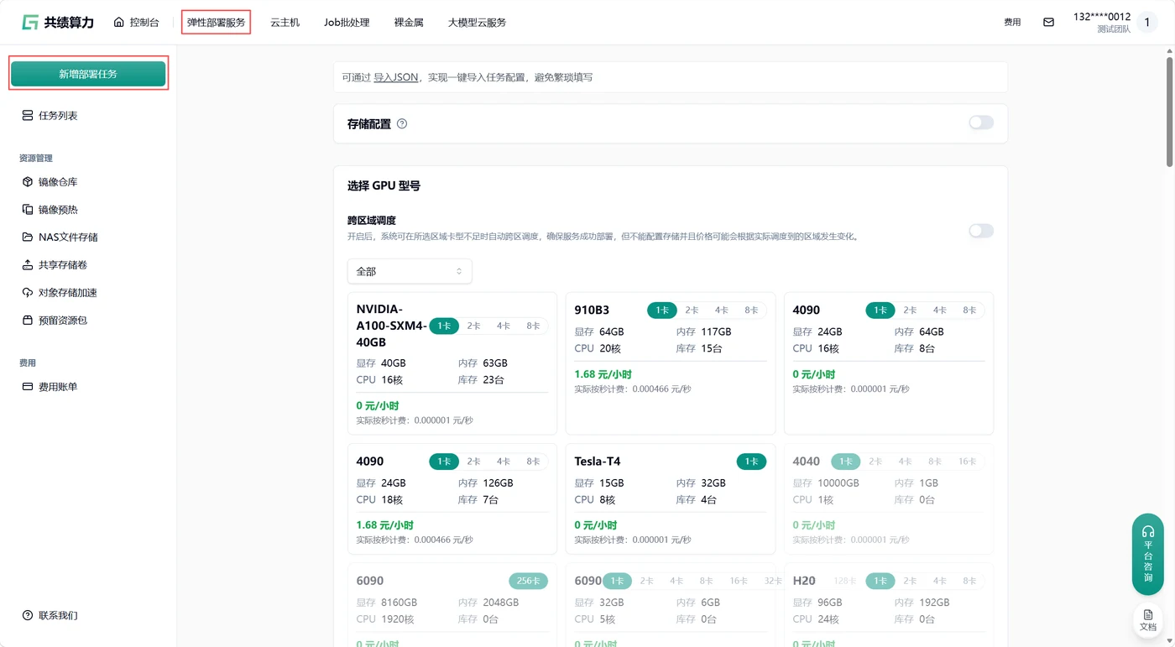Open the mail inbox icon

coord(1048,23)
